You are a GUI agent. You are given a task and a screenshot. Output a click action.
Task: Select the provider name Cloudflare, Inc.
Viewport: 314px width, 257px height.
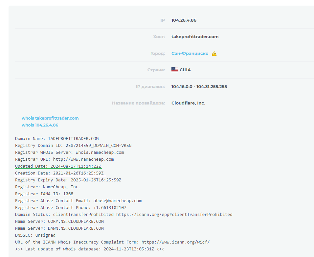(x=188, y=103)
